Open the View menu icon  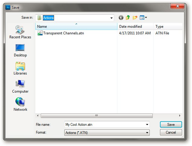point(143,18)
